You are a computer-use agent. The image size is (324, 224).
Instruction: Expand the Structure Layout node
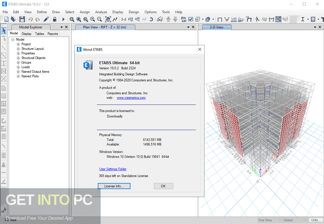(18, 49)
